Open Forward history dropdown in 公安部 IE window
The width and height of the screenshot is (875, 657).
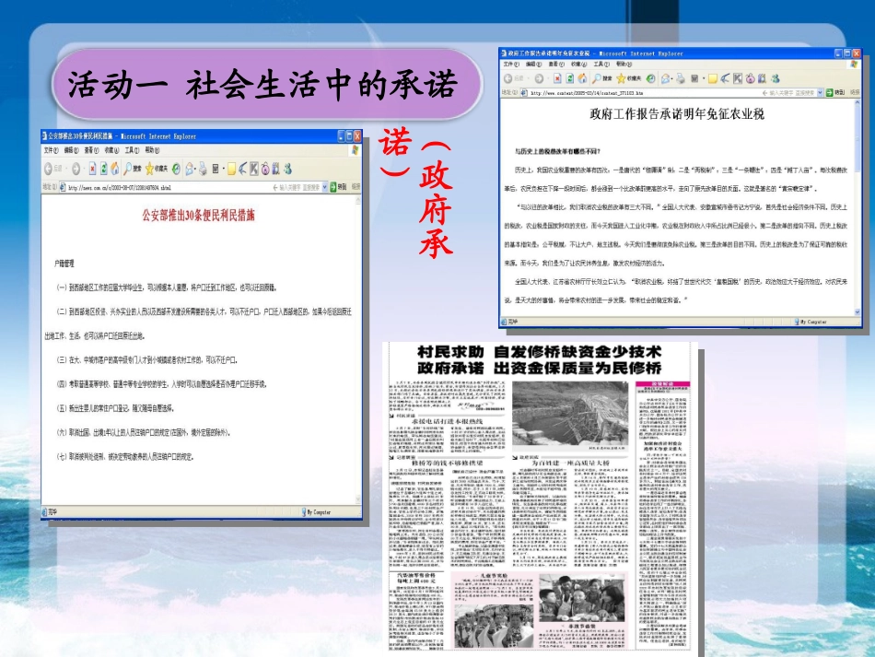click(x=84, y=169)
